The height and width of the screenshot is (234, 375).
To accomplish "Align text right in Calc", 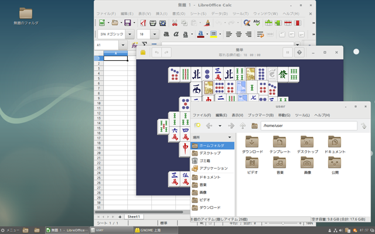I will pyautogui.click(x=248, y=34).
